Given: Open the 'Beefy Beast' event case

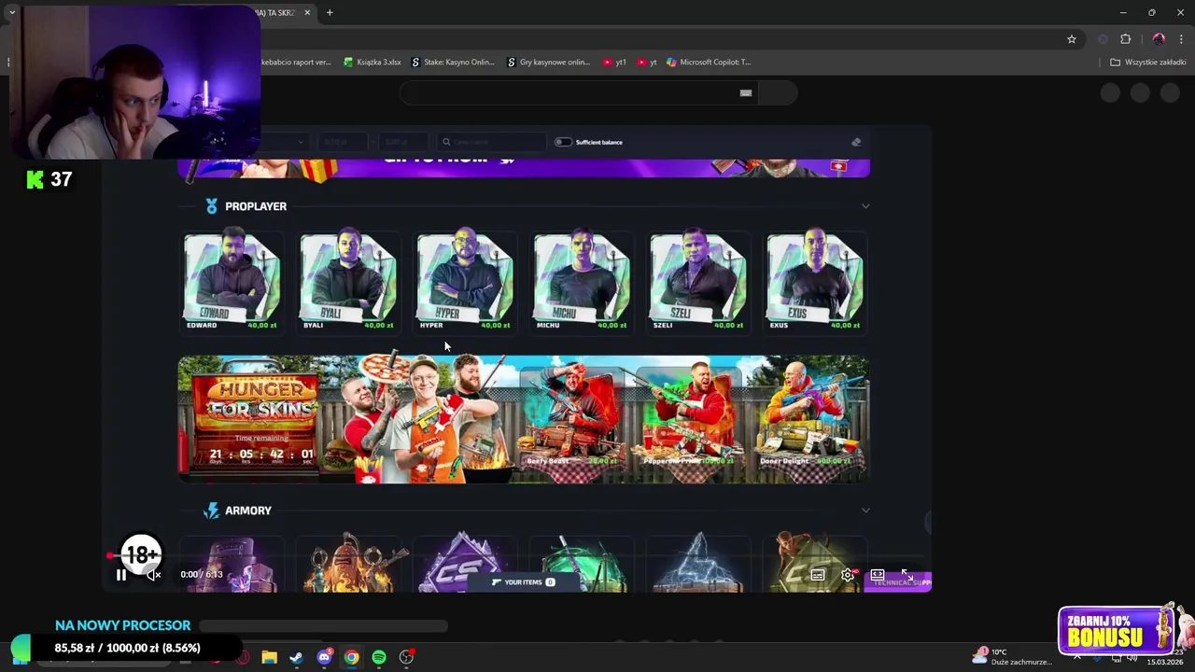Looking at the screenshot, I should click(x=571, y=415).
